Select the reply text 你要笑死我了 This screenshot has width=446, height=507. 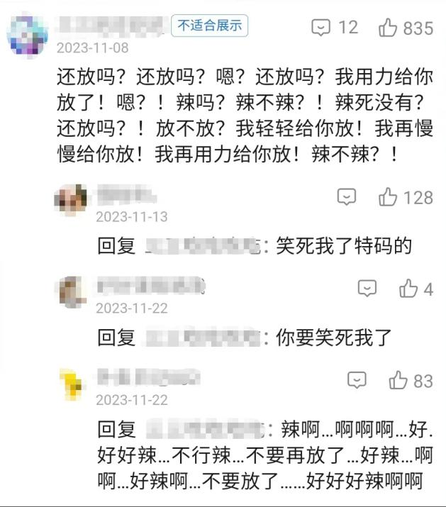click(334, 338)
